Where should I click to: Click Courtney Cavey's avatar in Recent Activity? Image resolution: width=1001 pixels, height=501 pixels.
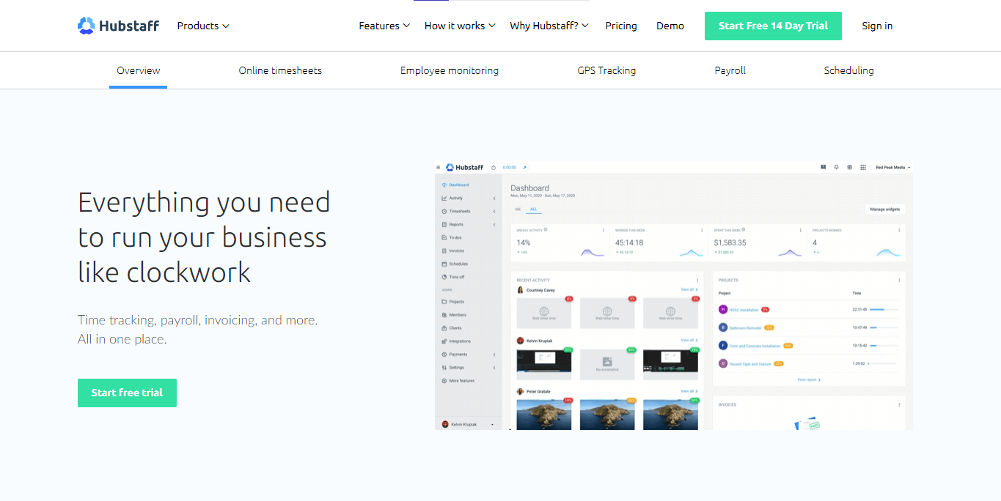[521, 290]
